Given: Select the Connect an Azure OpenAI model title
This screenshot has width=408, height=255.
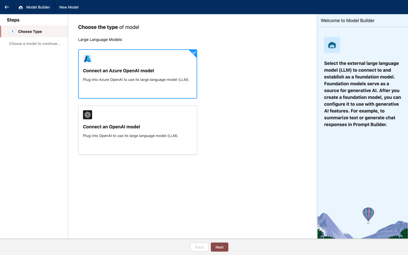Looking at the screenshot, I should coord(118,71).
